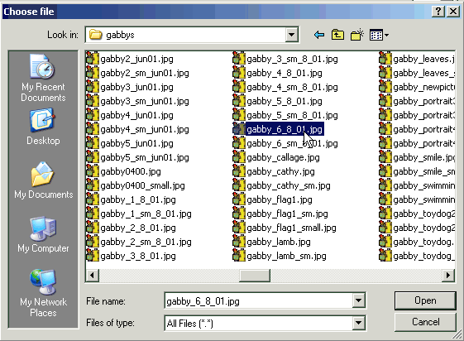Screen dimensions: 464x341
Task: Open My Documents in places bar
Action: point(43,180)
